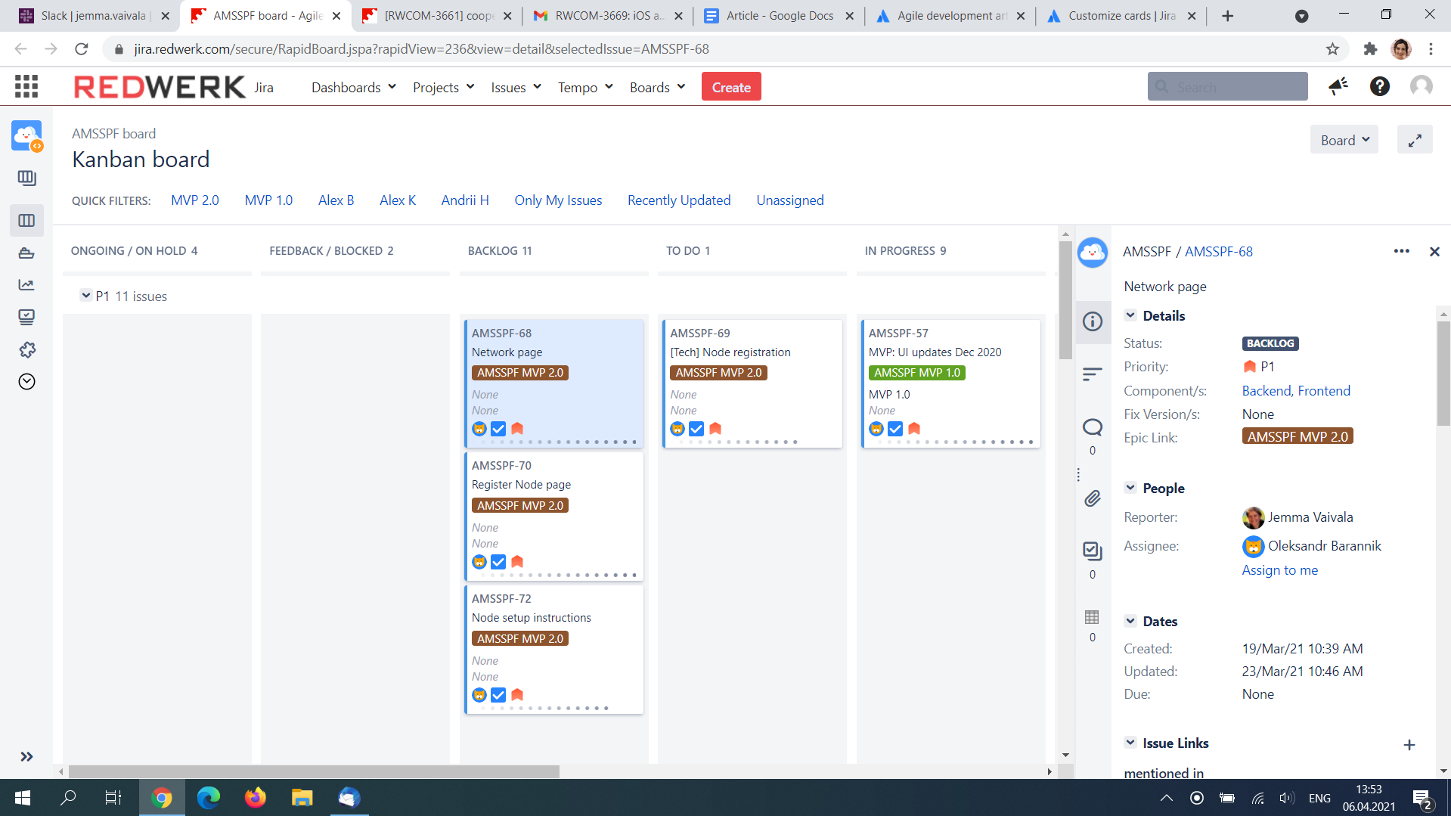Viewport: 1451px width, 816px height.
Task: Open the Backend component link
Action: click(x=1267, y=391)
